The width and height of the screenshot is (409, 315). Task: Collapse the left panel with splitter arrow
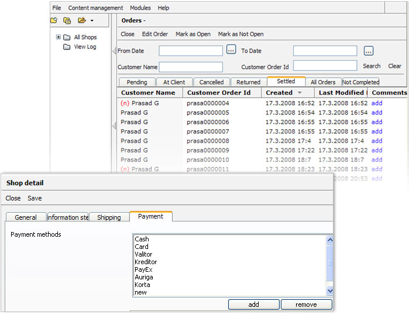[x=114, y=51]
